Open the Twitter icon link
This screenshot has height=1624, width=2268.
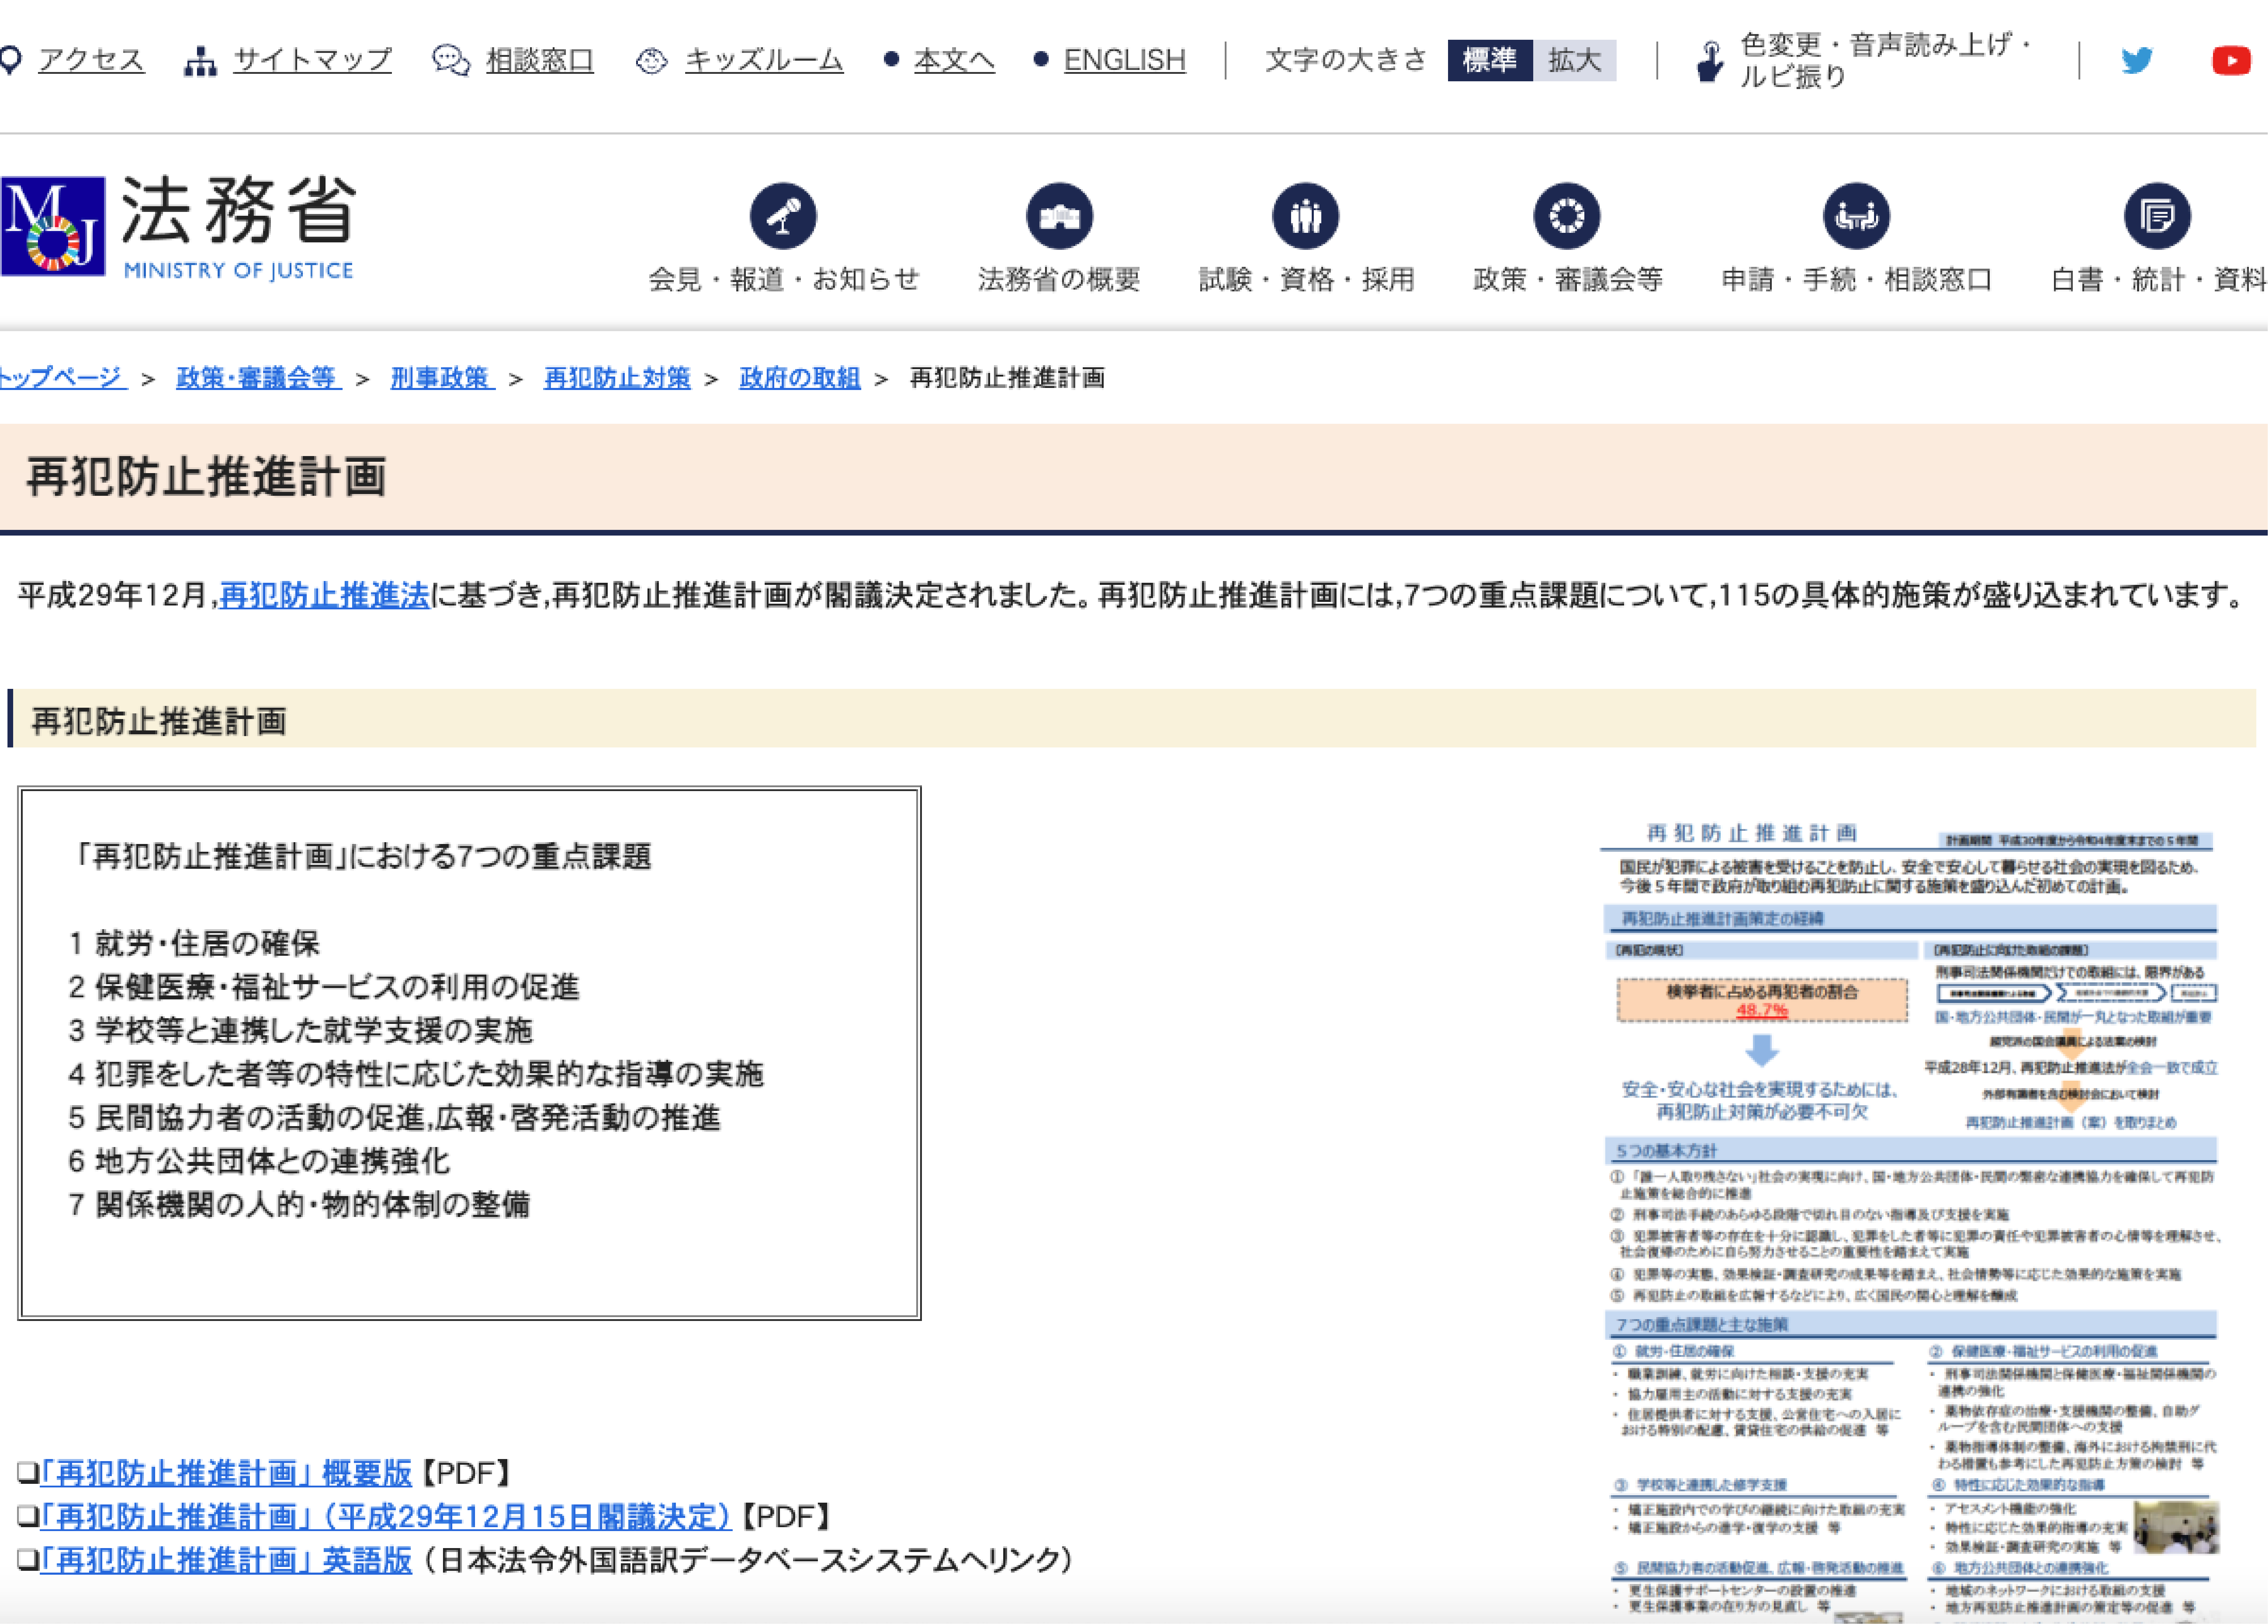(2137, 61)
